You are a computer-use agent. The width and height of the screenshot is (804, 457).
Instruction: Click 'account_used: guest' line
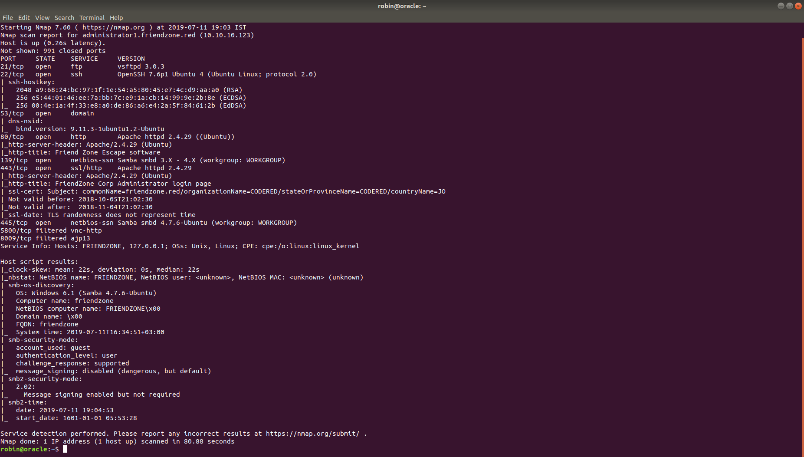pos(53,348)
